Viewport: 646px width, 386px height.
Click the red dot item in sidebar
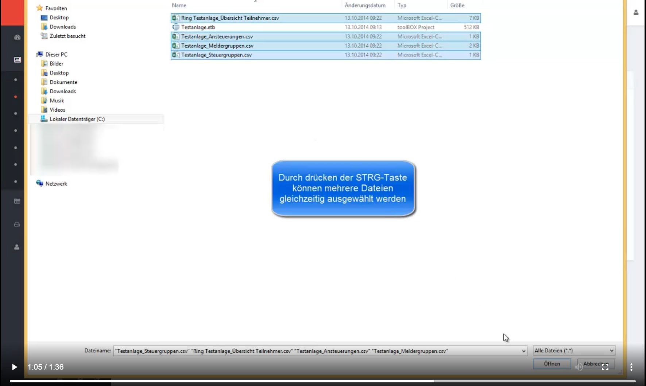(x=15, y=97)
